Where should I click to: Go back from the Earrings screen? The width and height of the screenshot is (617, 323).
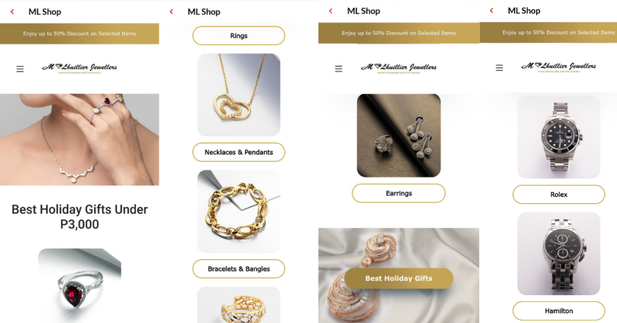tap(331, 11)
